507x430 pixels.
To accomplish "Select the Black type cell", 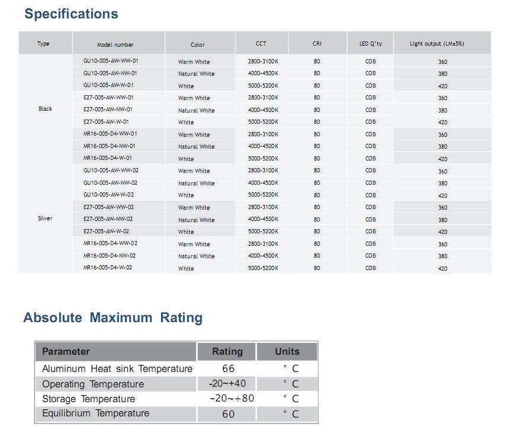I will point(45,109).
